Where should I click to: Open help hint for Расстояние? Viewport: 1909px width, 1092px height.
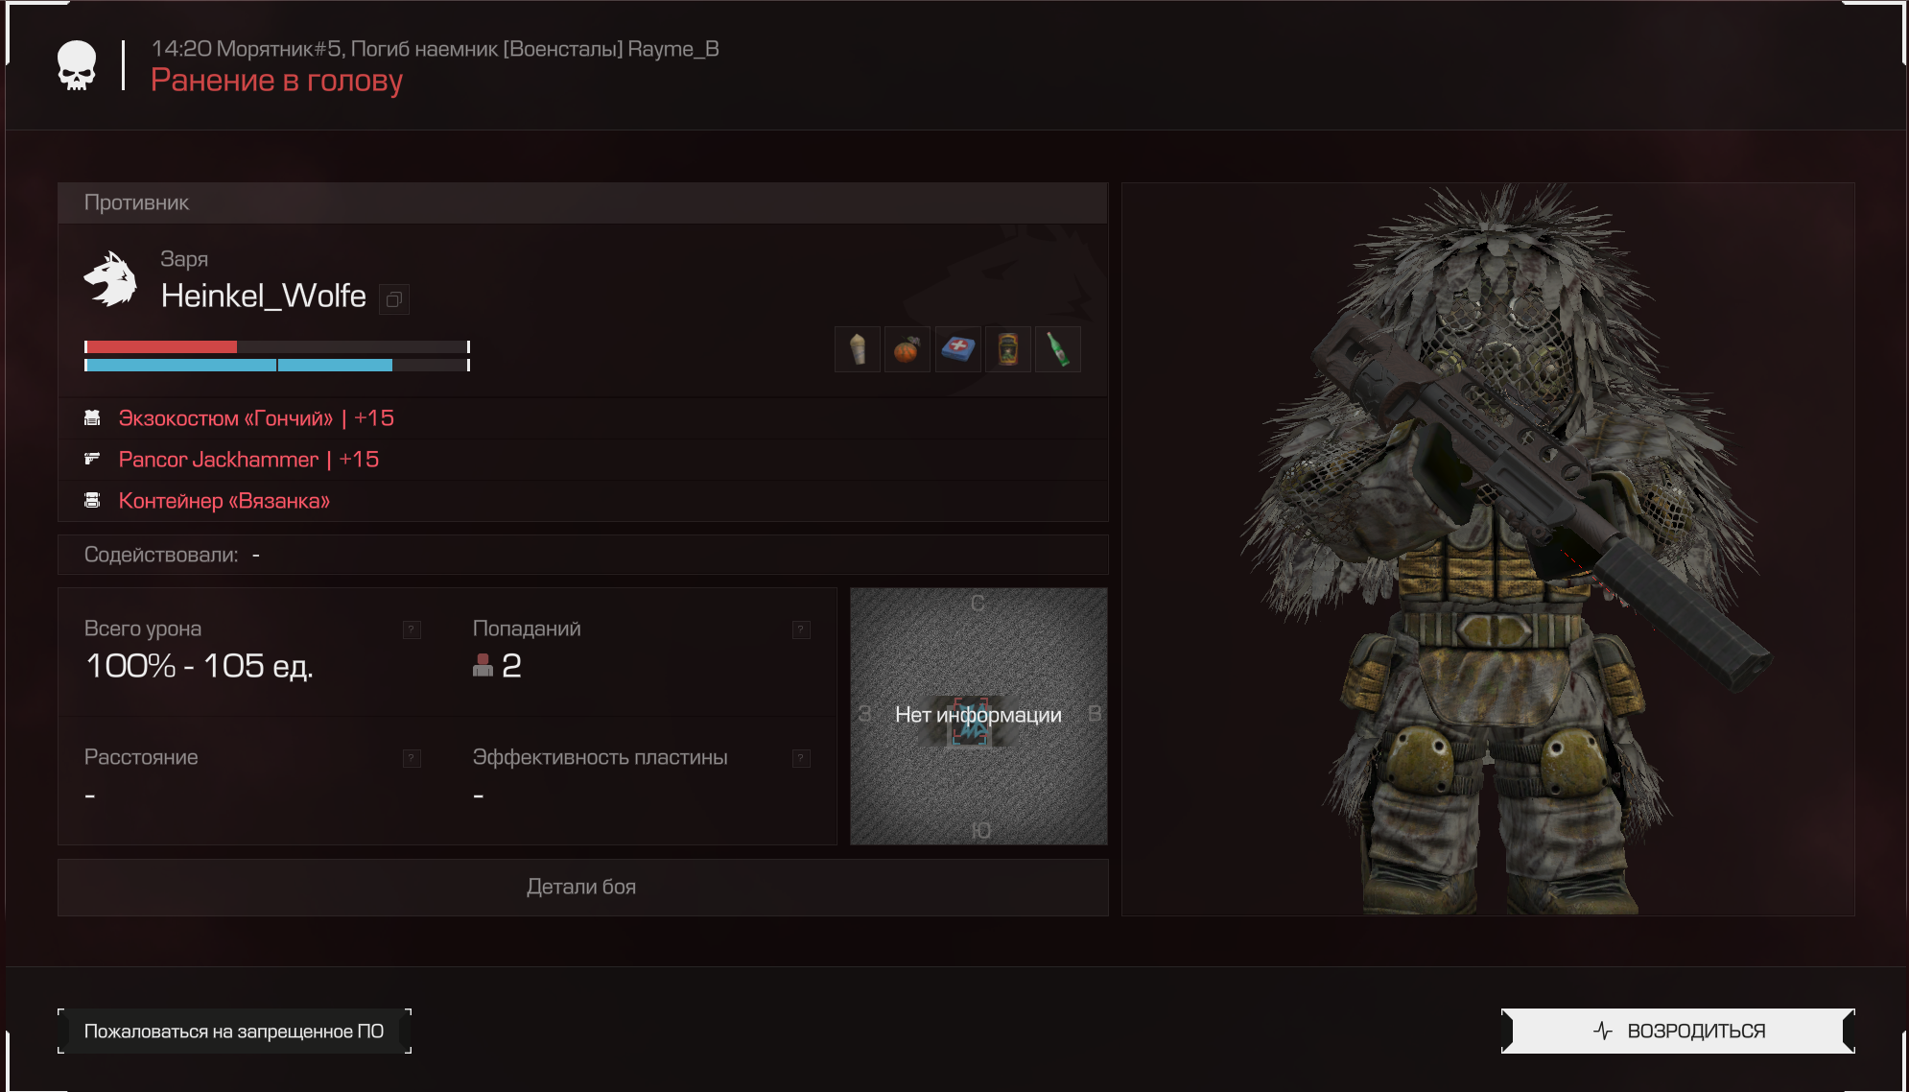[x=412, y=758]
